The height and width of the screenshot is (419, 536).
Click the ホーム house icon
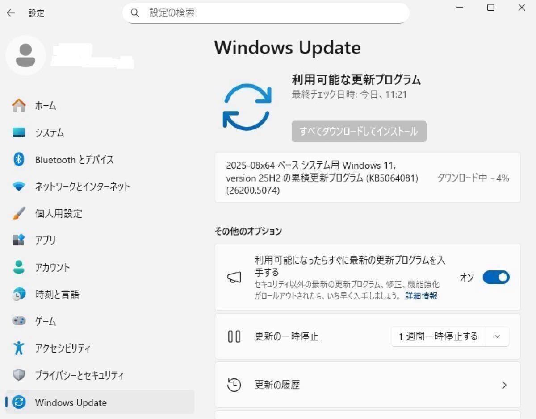click(19, 106)
